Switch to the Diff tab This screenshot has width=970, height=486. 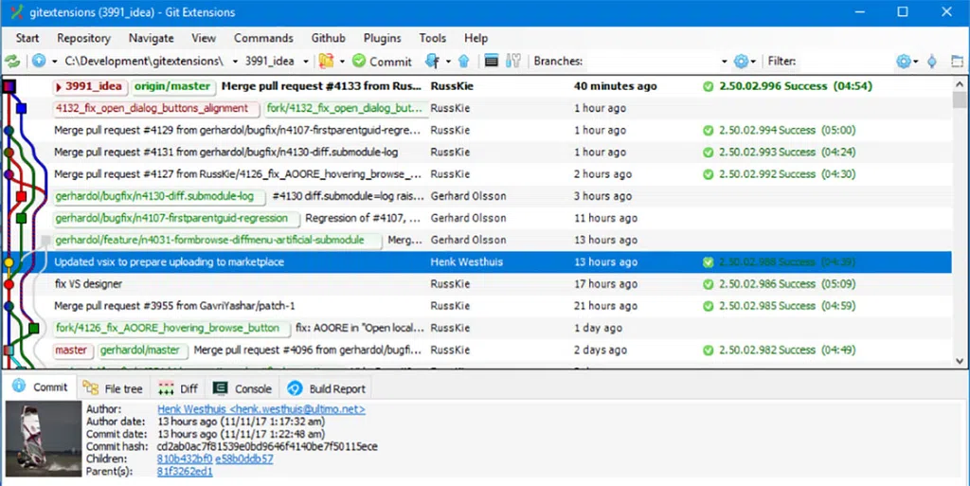click(178, 388)
